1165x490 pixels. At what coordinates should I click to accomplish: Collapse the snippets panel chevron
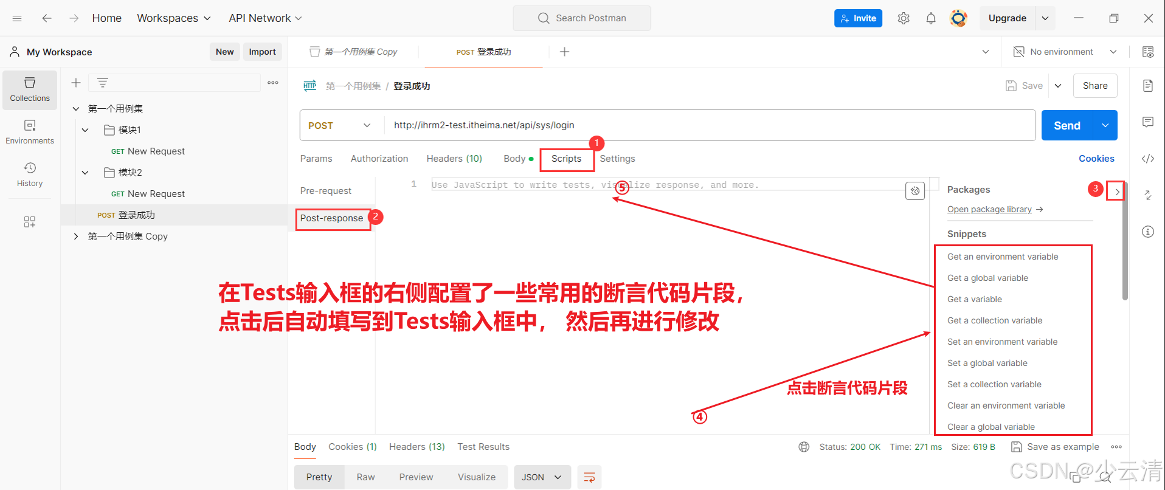1117,192
